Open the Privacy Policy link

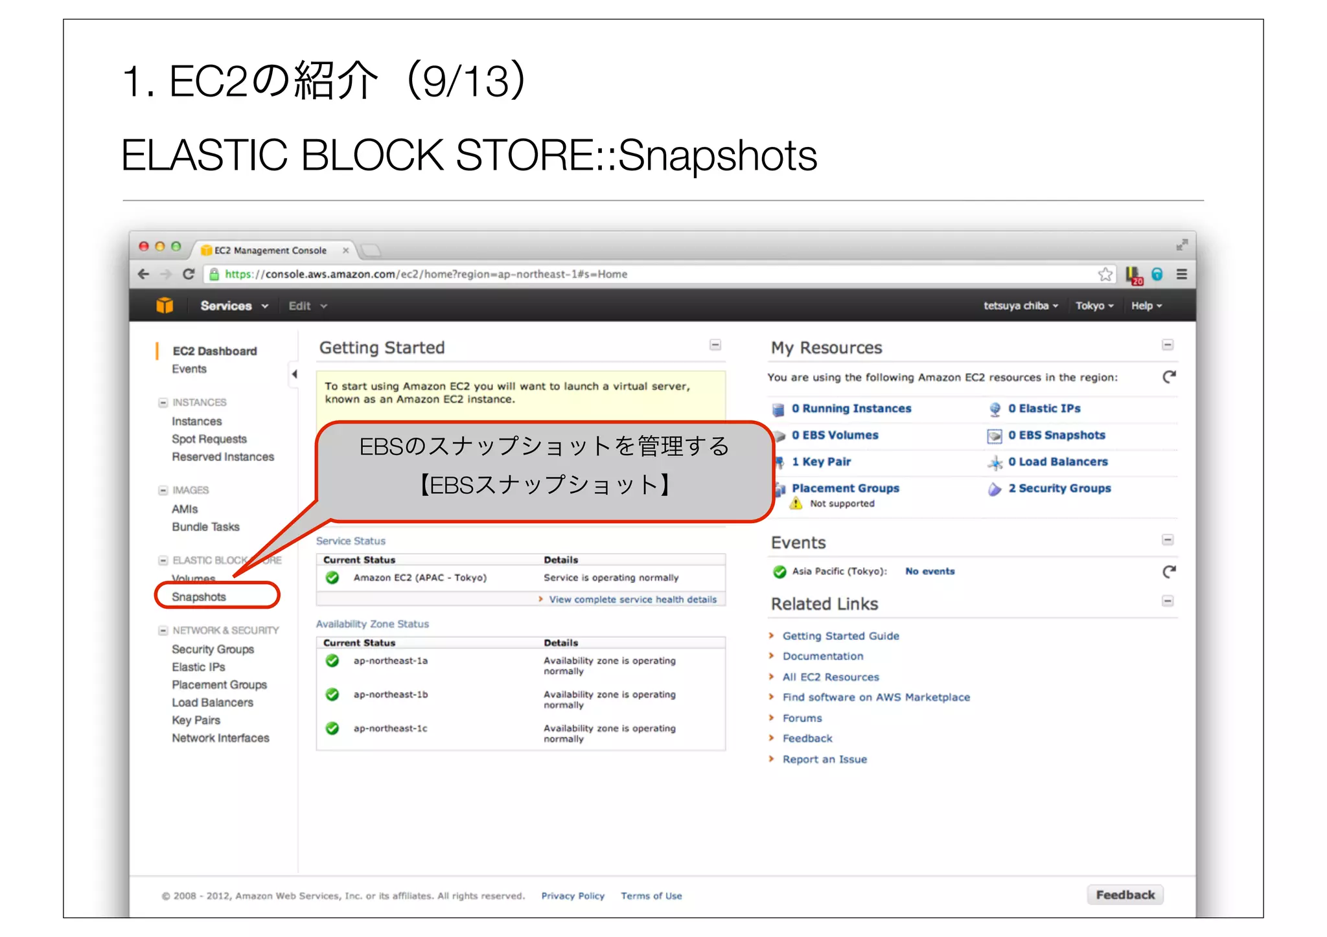coord(573,896)
